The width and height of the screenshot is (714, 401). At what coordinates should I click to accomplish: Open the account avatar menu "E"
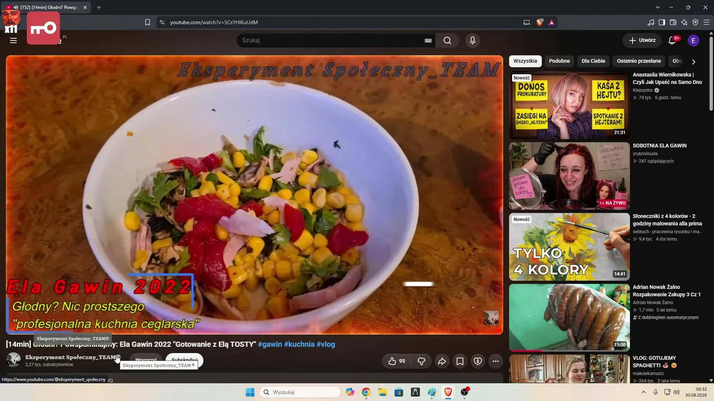click(x=693, y=41)
